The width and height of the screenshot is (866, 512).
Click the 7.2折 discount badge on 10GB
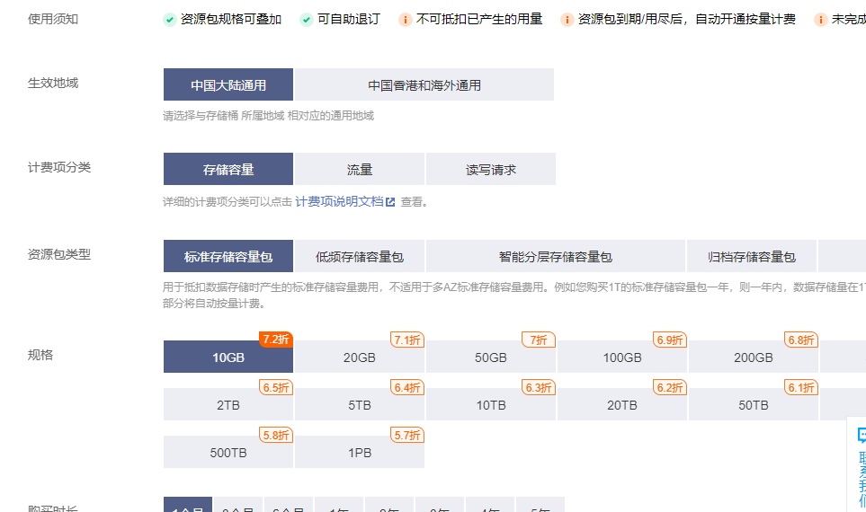(x=276, y=340)
